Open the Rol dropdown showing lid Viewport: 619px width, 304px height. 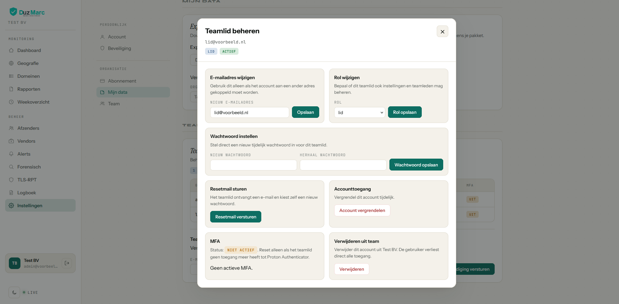click(360, 112)
